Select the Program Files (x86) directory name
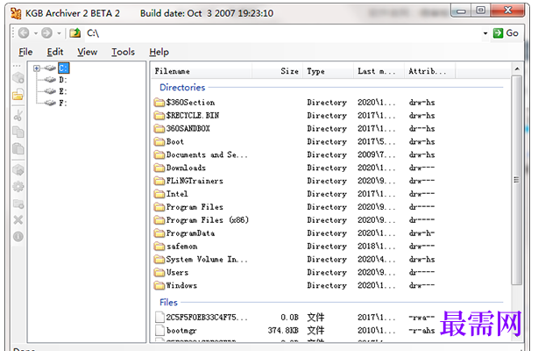Image resolution: width=538 pixels, height=351 pixels. pyautogui.click(x=208, y=220)
